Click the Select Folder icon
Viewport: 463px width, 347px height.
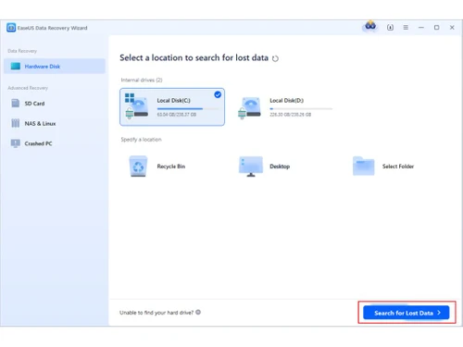364,166
